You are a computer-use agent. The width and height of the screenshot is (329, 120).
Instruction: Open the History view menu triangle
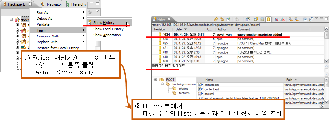pyautogui.click(x=317, y=18)
